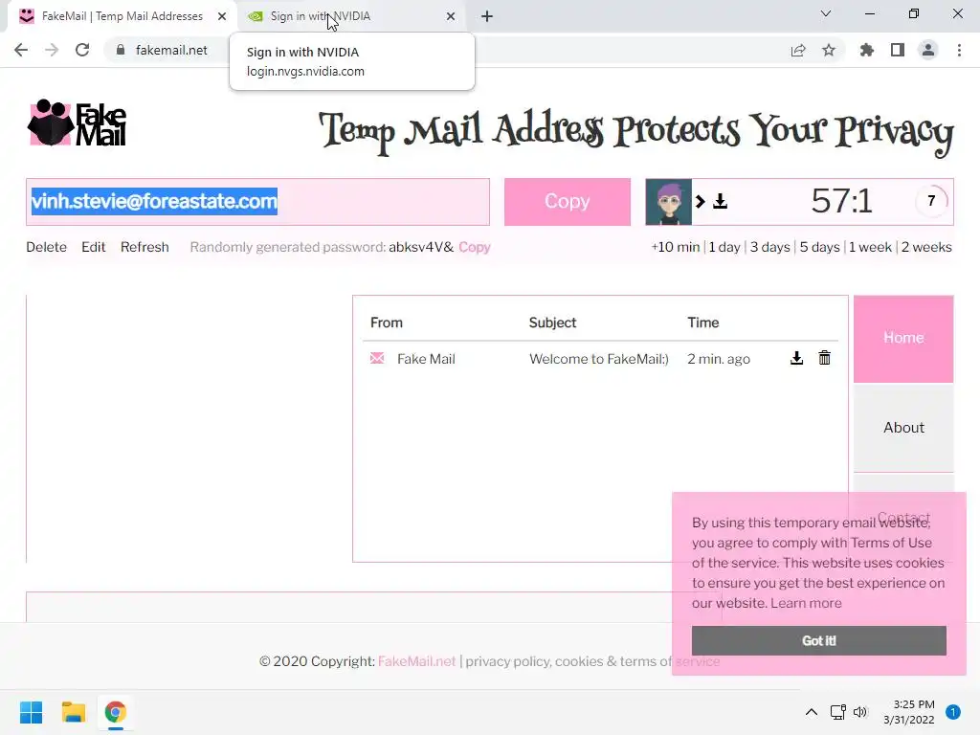Image resolution: width=980 pixels, height=735 pixels.
Task: Open the Welcome to FakeMail:) subject
Action: (599, 359)
